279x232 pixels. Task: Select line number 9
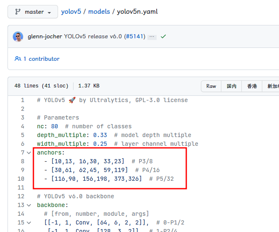[x=23, y=170]
